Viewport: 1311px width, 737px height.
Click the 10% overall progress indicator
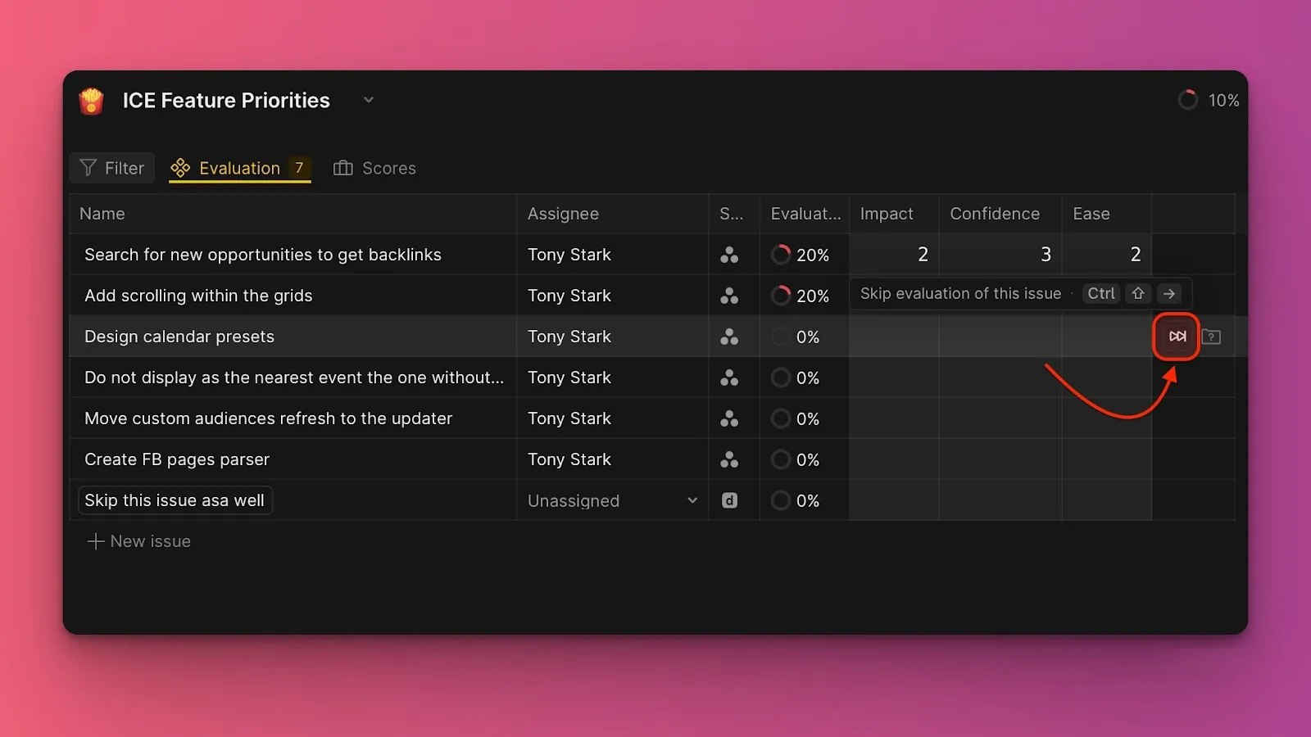[x=1209, y=100]
